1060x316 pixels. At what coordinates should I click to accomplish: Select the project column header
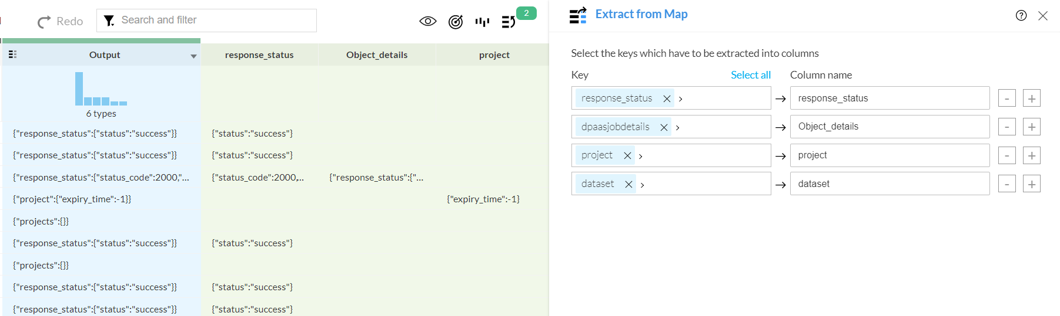pos(494,55)
